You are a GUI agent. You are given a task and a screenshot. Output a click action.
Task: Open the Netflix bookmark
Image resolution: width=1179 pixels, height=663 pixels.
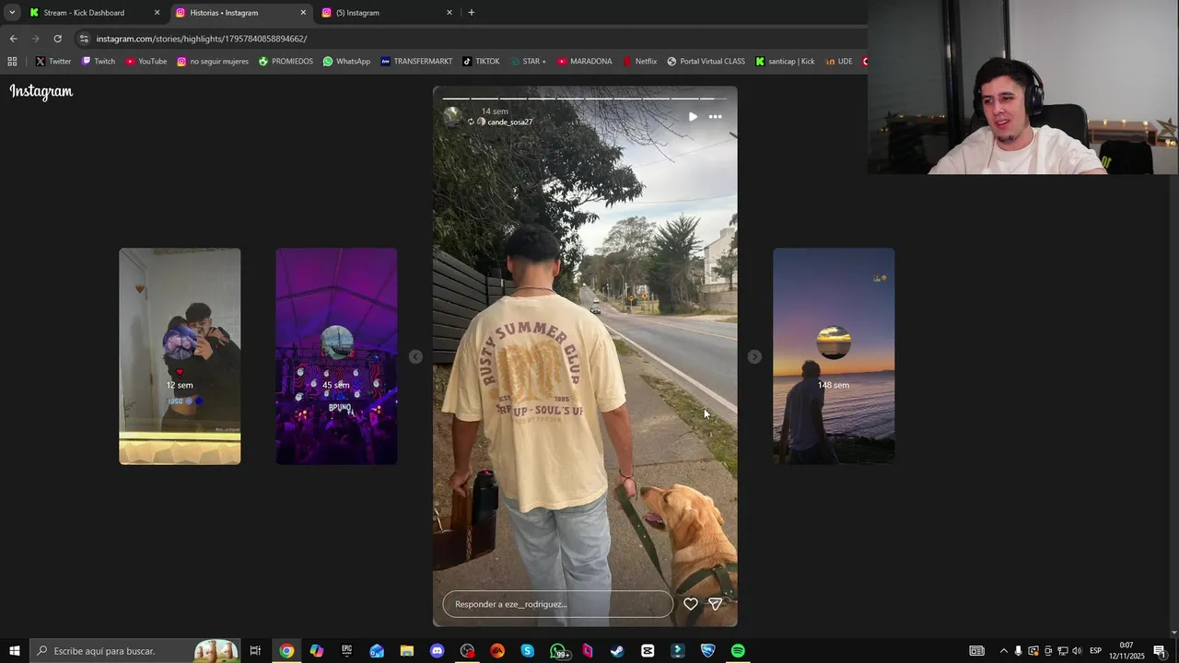pyautogui.click(x=640, y=62)
